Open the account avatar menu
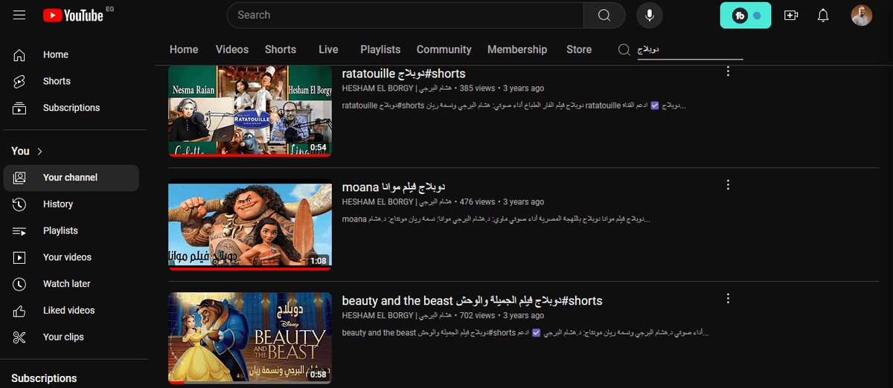The width and height of the screenshot is (893, 388). tap(861, 16)
